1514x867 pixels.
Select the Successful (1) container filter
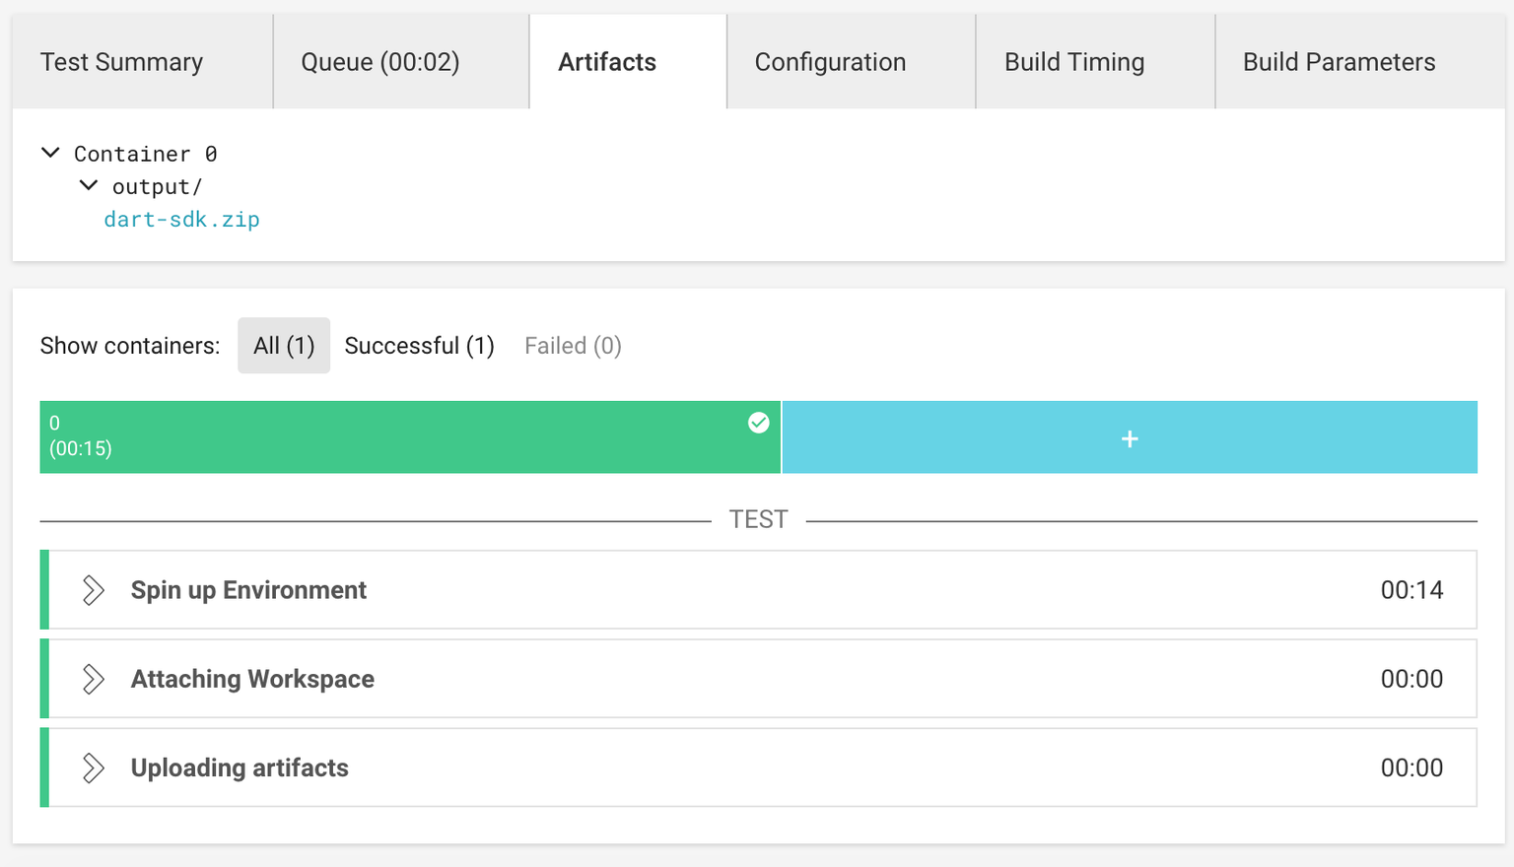[419, 345]
